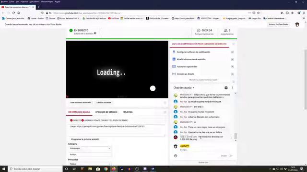Click the Windows taskbar search box

(35, 169)
